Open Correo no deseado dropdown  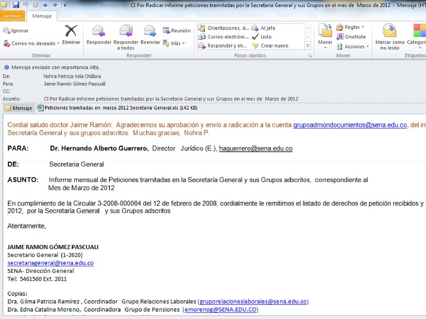point(31,43)
